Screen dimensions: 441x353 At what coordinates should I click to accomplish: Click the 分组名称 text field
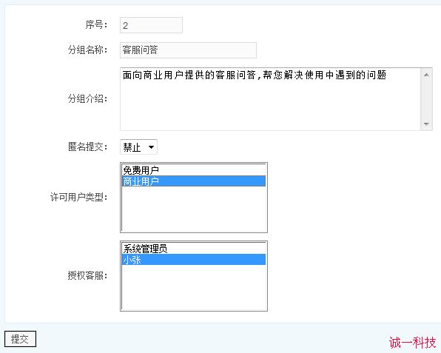188,50
